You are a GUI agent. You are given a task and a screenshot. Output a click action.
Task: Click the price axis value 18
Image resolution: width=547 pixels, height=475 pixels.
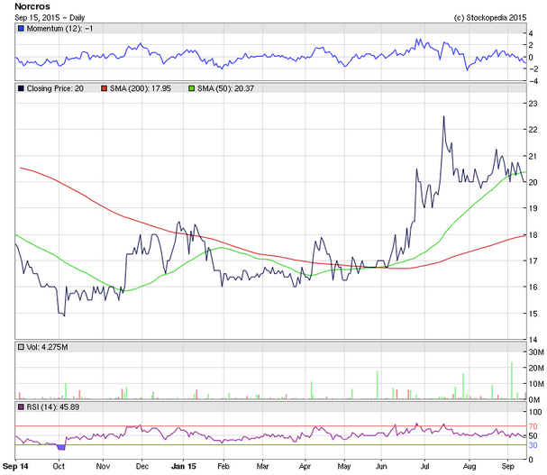533,235
